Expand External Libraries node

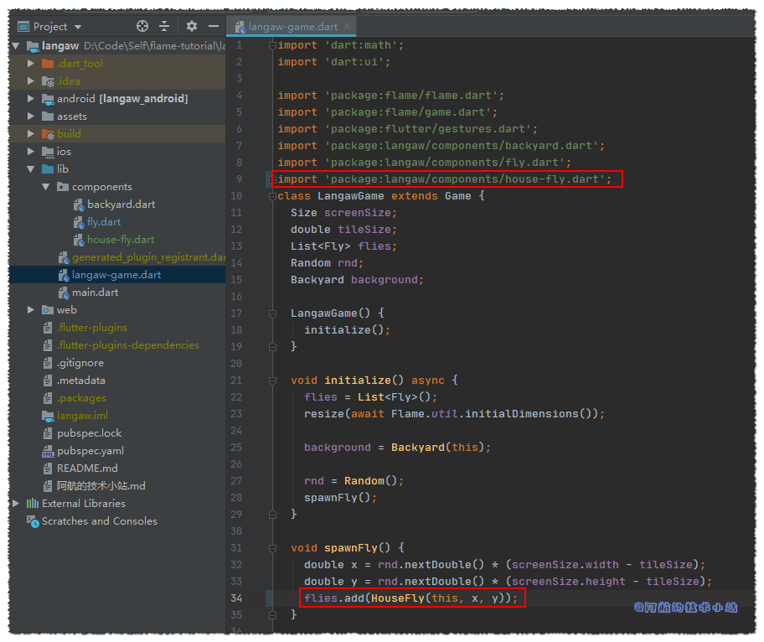pyautogui.click(x=16, y=504)
